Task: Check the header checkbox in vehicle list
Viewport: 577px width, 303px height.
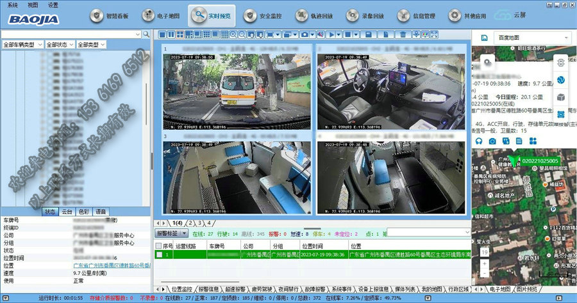Action: point(159,245)
